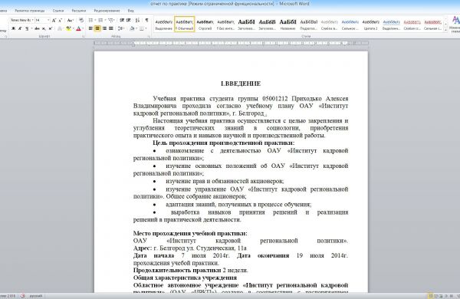The image size is (460, 299).
Task: Expand underline style arrow
Action: click(x=31, y=28)
